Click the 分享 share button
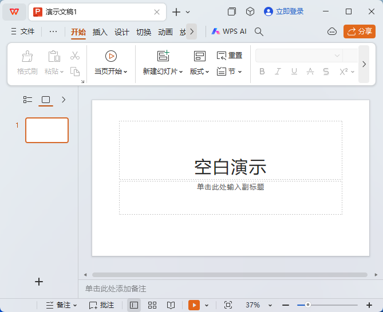 click(x=359, y=31)
